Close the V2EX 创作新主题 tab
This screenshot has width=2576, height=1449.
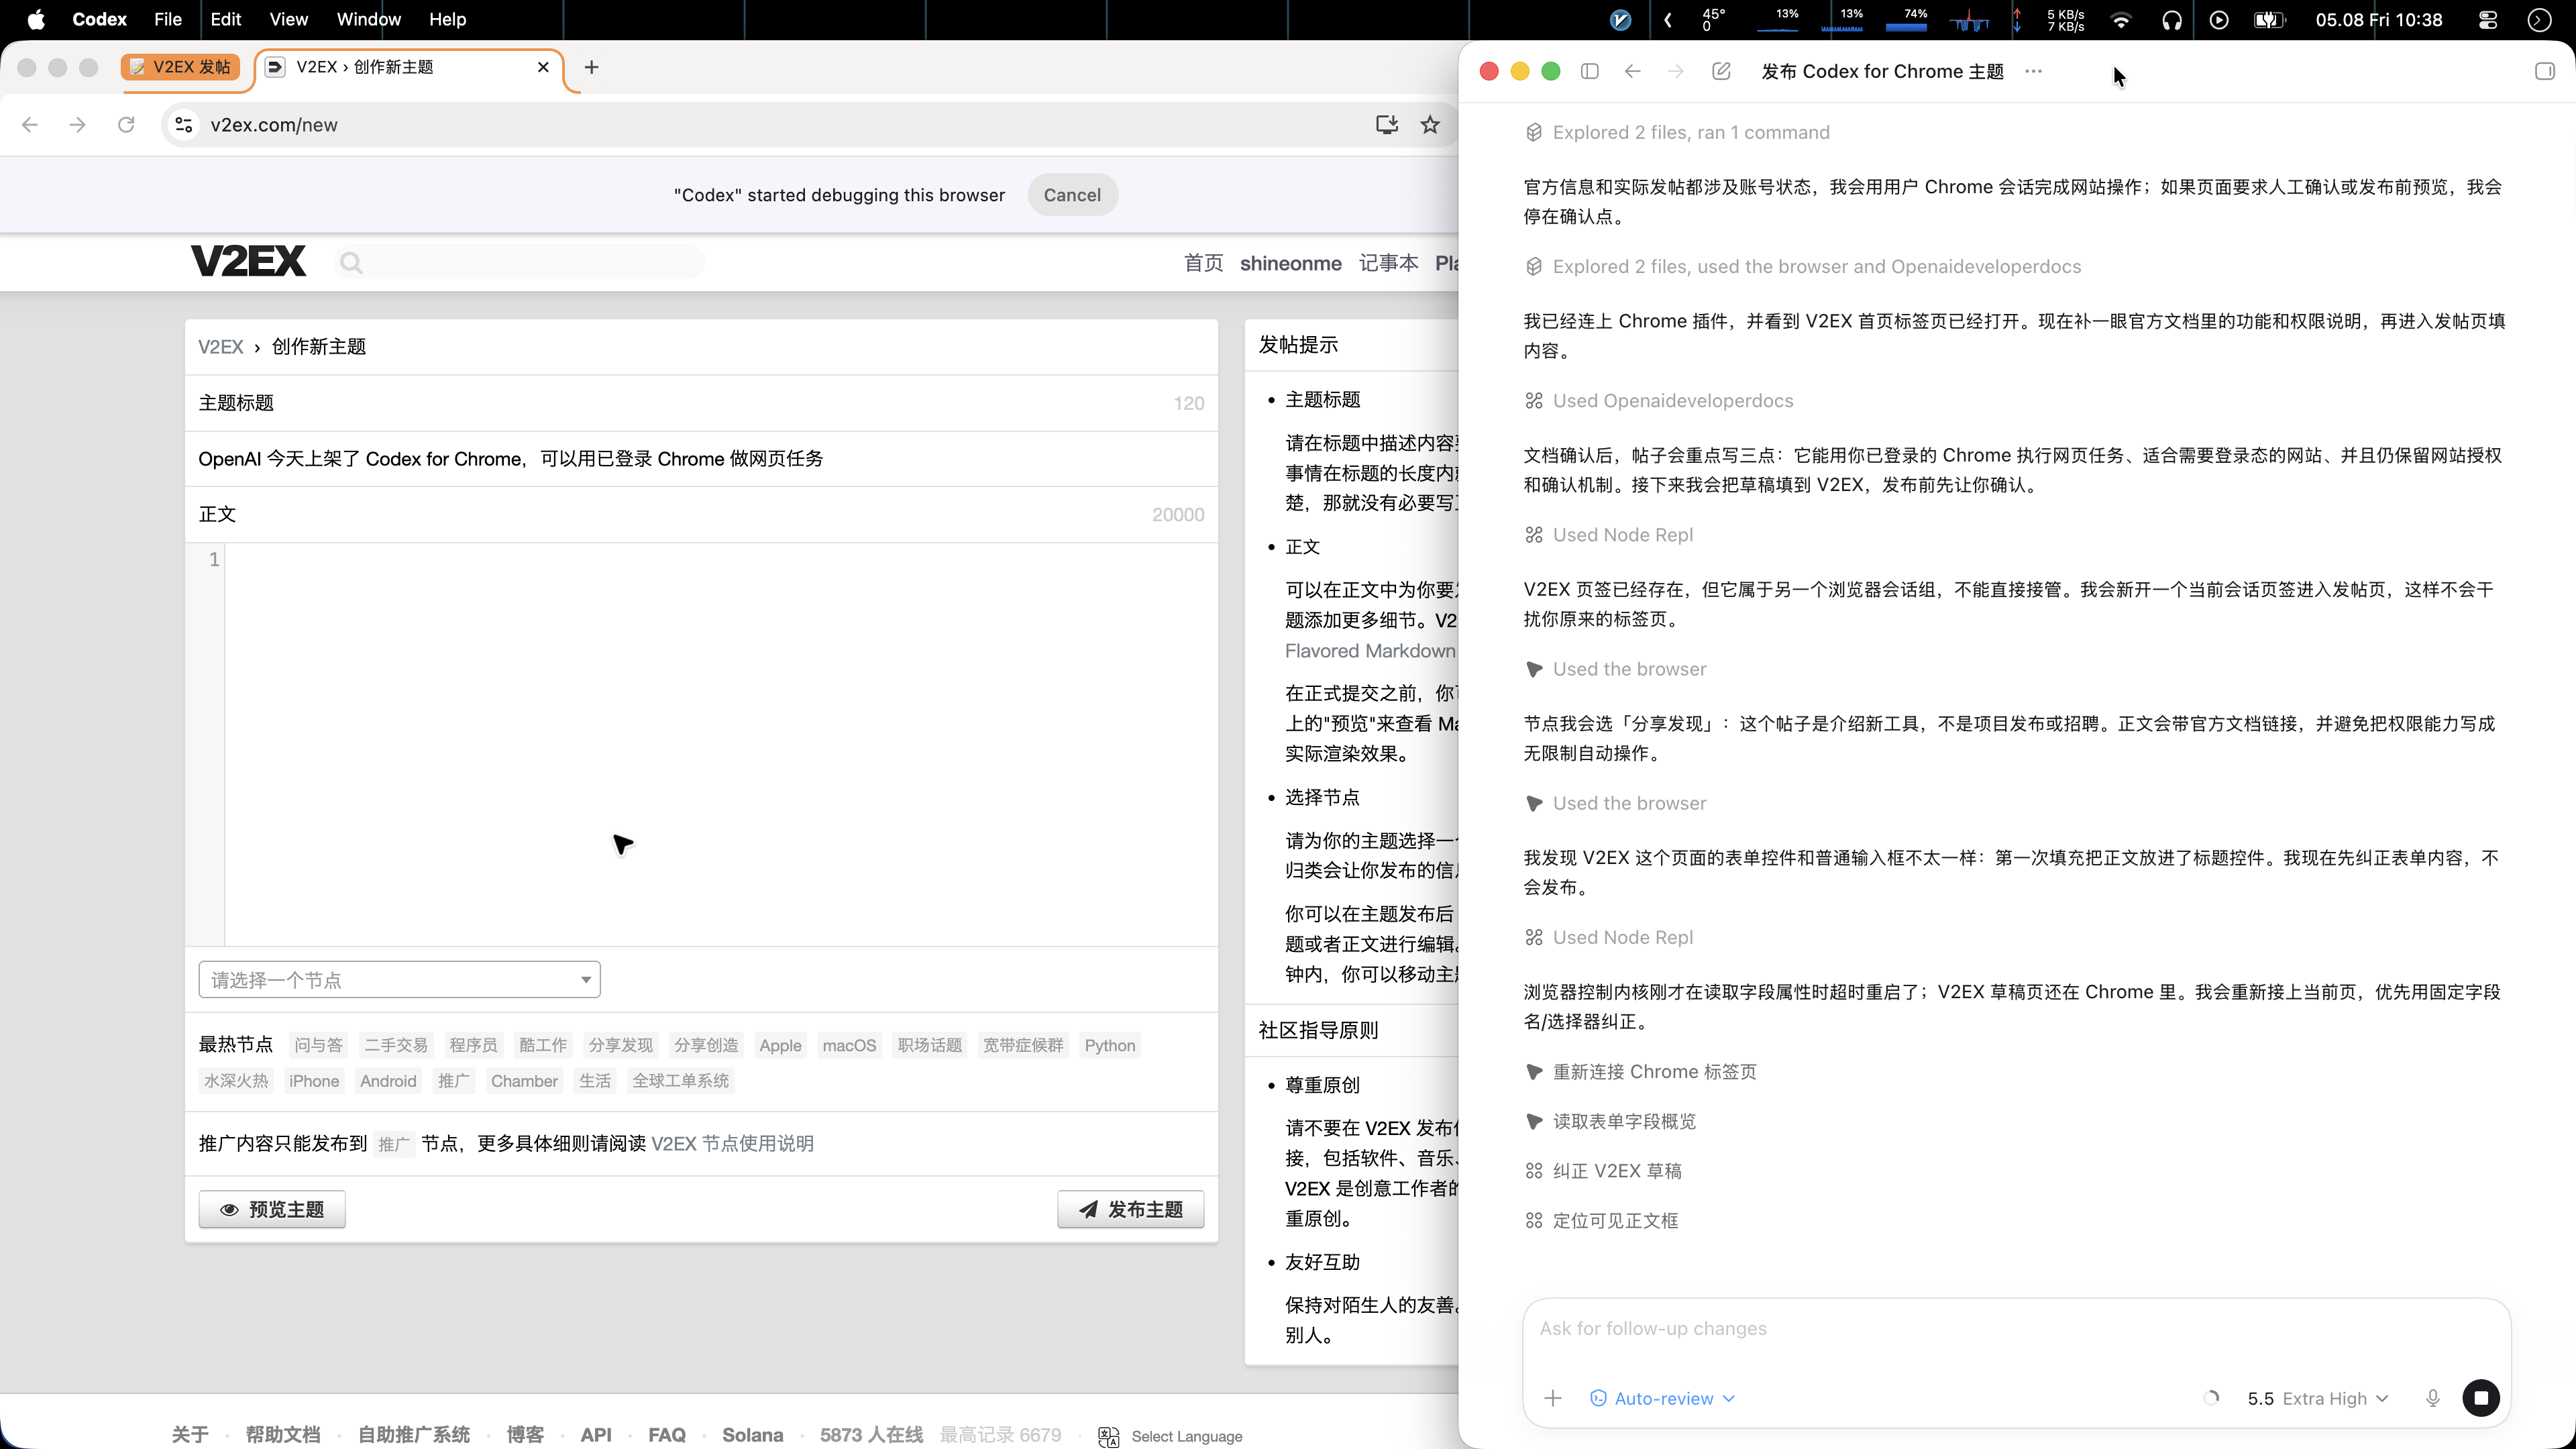pos(543,67)
